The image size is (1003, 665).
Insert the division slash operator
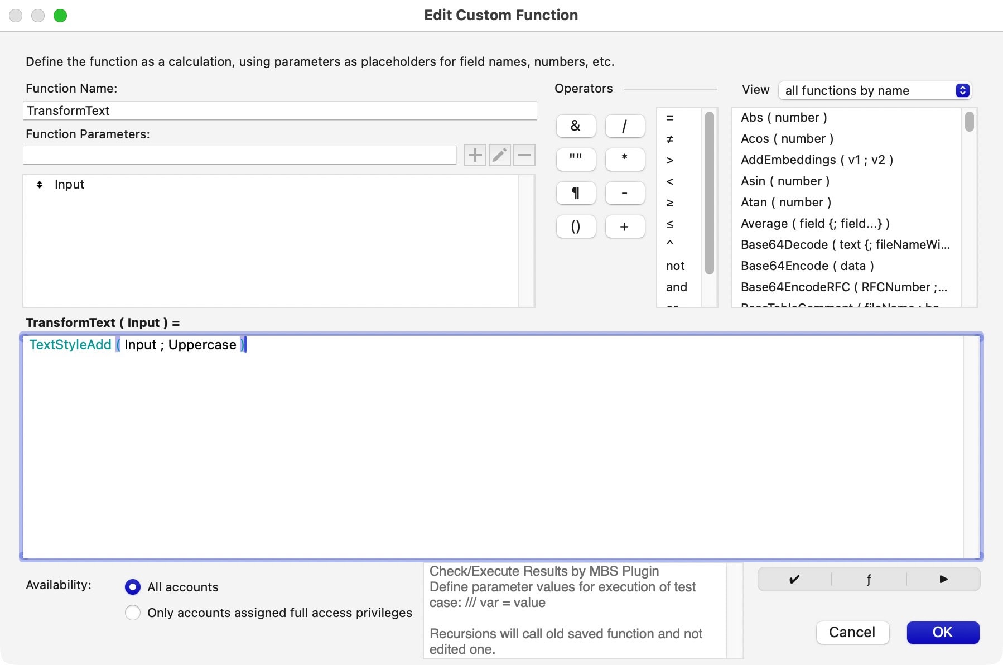625,126
